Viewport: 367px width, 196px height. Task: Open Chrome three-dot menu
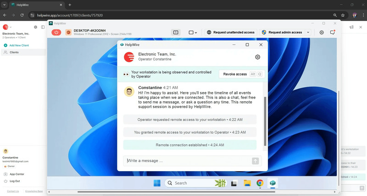point(363,15)
